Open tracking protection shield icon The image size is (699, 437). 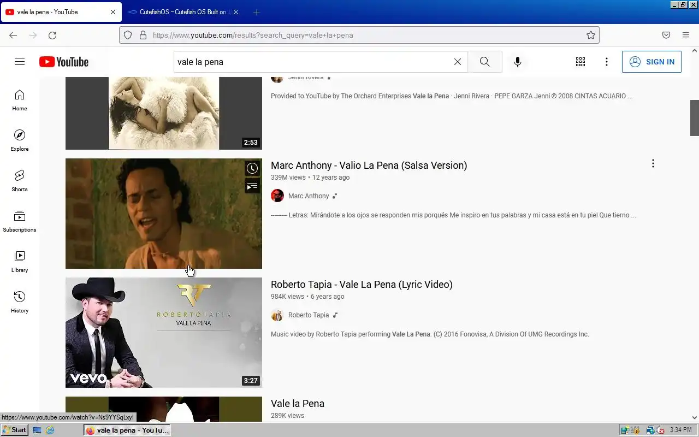click(128, 35)
